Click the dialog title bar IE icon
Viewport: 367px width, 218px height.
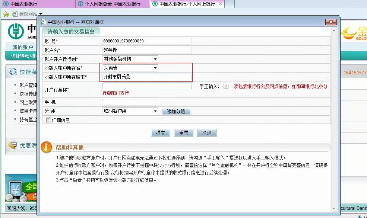pyautogui.click(x=43, y=22)
